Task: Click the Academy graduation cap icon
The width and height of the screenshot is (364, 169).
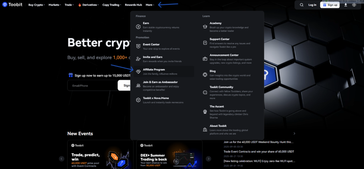Action: pyautogui.click(x=205, y=27)
